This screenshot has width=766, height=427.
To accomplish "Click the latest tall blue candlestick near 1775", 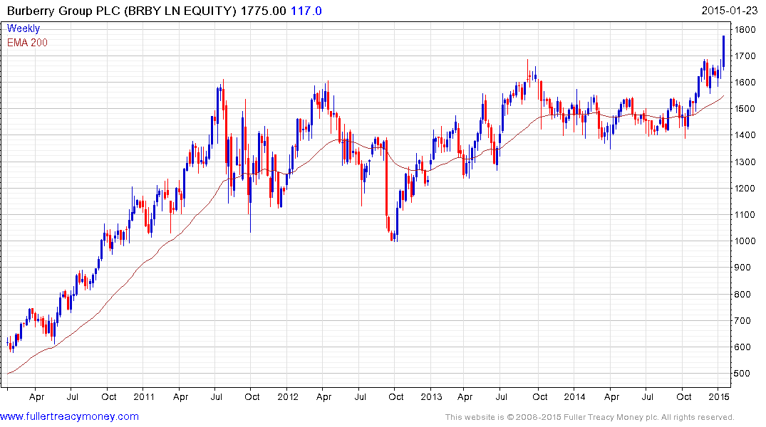I will point(723,51).
